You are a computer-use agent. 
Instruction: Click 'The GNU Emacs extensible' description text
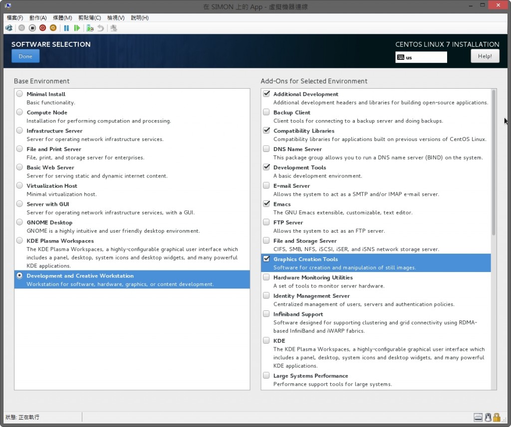click(343, 213)
